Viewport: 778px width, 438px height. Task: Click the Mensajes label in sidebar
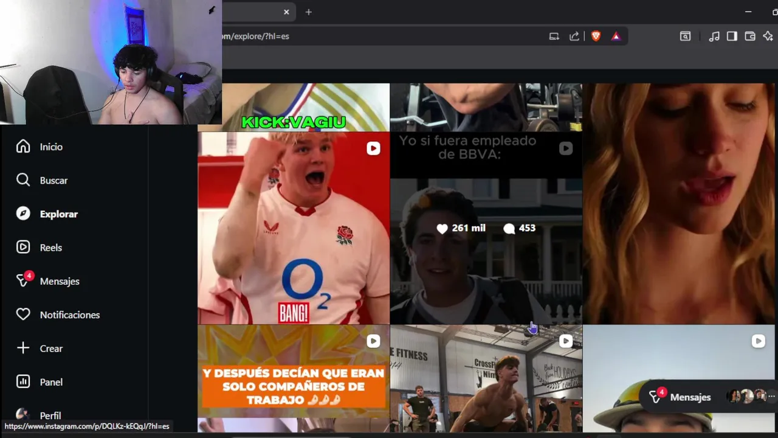click(x=60, y=281)
